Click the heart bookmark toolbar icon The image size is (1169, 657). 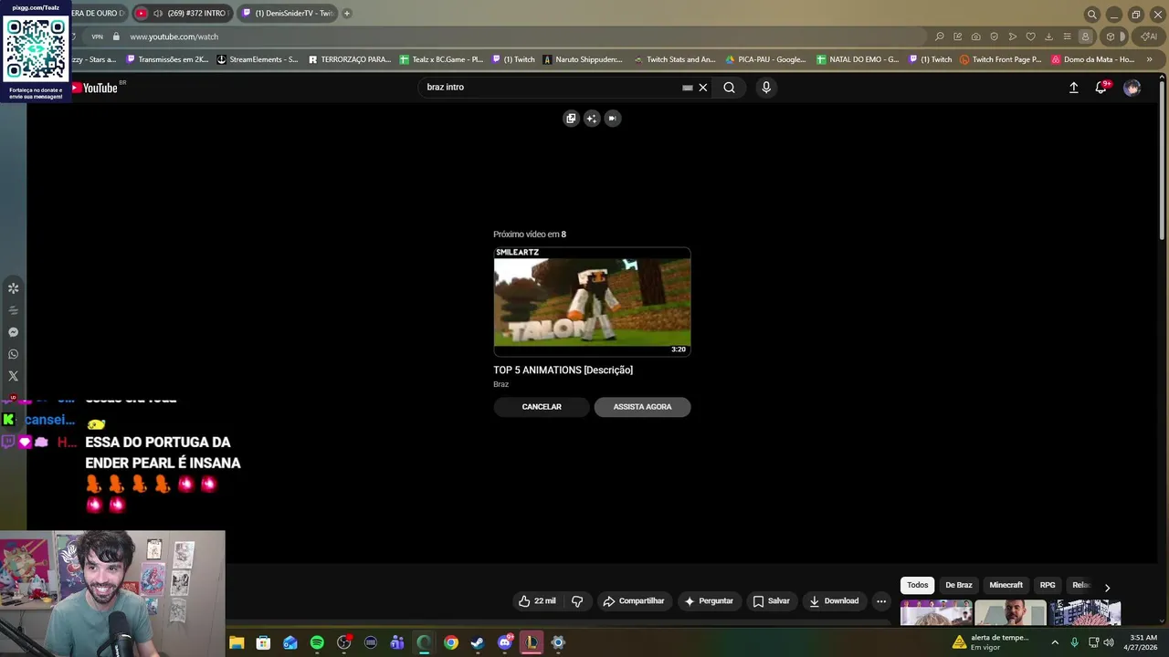pos(1031,36)
